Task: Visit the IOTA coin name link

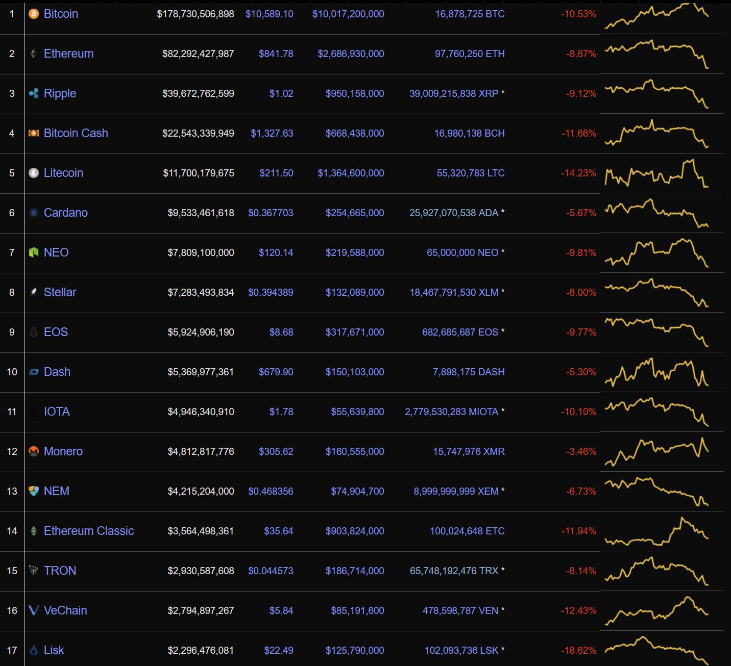Action: pyautogui.click(x=57, y=412)
